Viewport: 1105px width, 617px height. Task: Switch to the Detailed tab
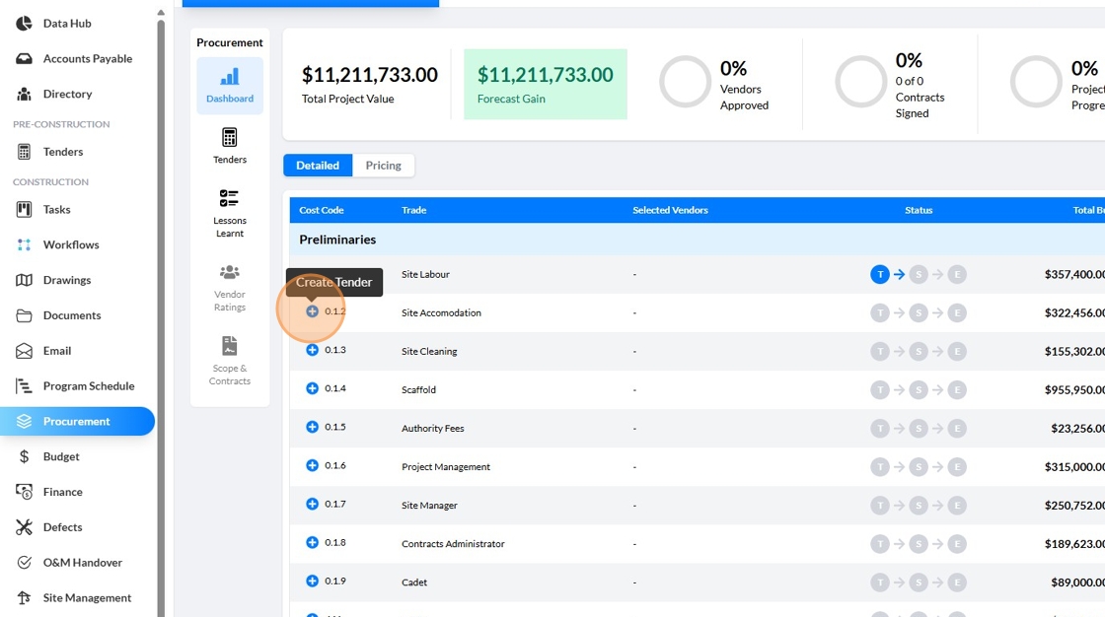318,166
